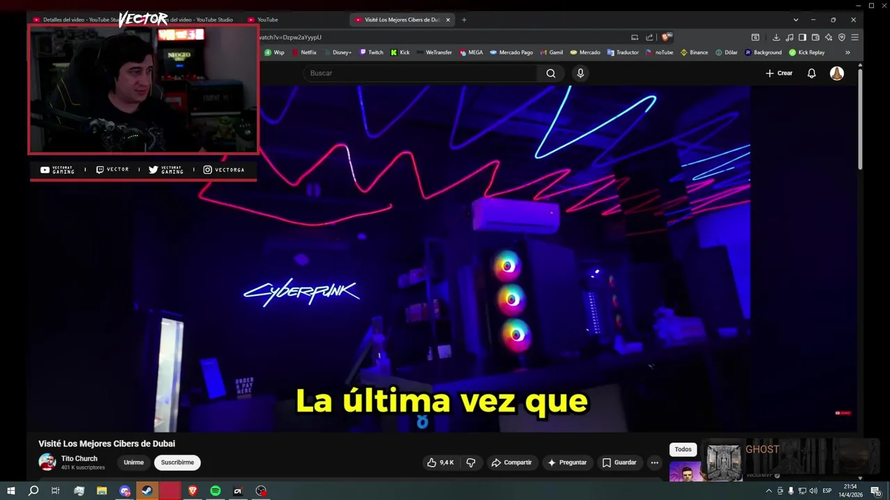Screen dimensions: 890x500
Task: Close the Visité Los Mejores Cibers tab
Action: click(448, 19)
